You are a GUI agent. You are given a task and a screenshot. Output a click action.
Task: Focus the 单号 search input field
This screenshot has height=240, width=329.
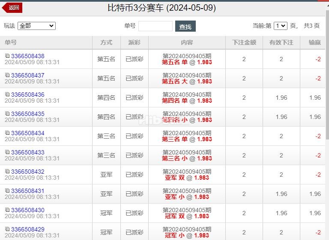[x=156, y=26]
